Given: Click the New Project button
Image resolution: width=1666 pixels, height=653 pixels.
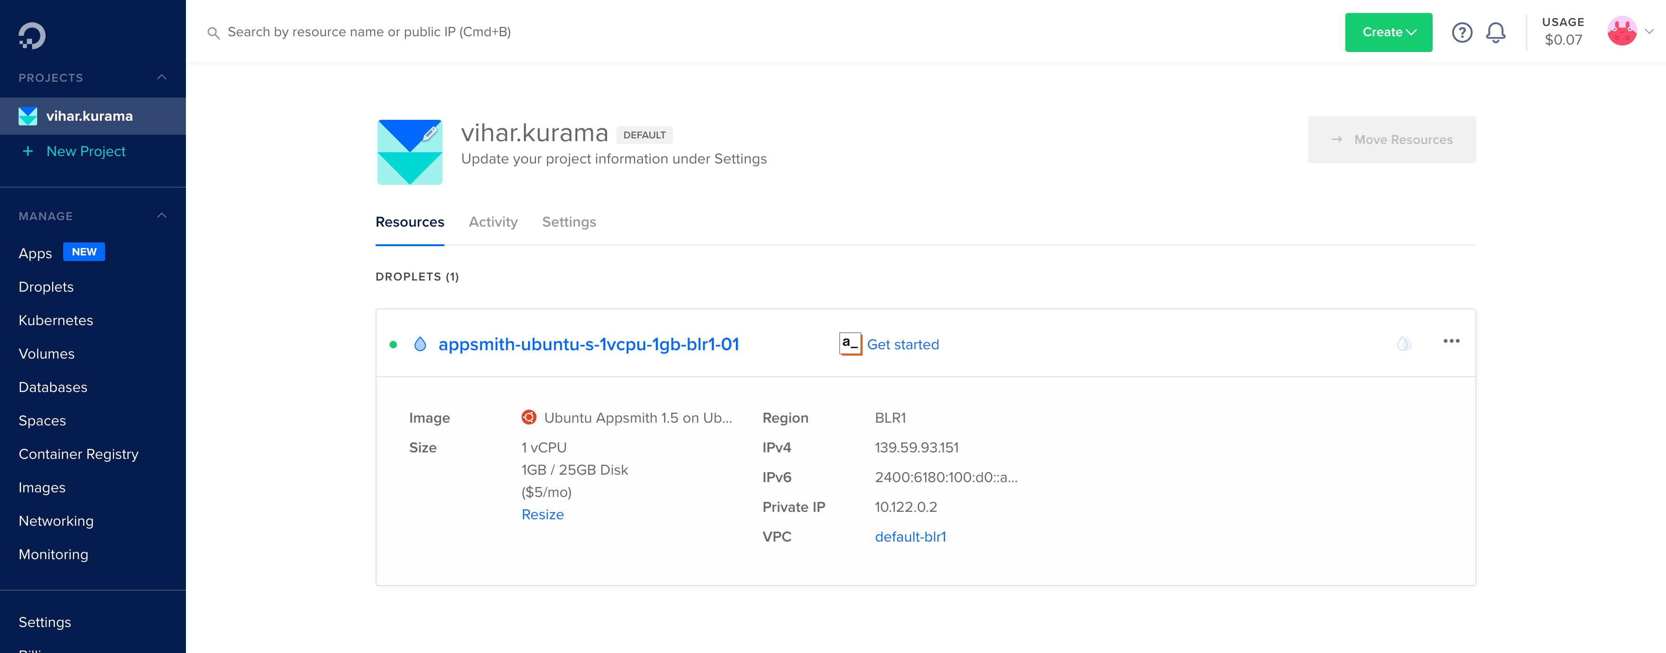Looking at the screenshot, I should [x=86, y=151].
